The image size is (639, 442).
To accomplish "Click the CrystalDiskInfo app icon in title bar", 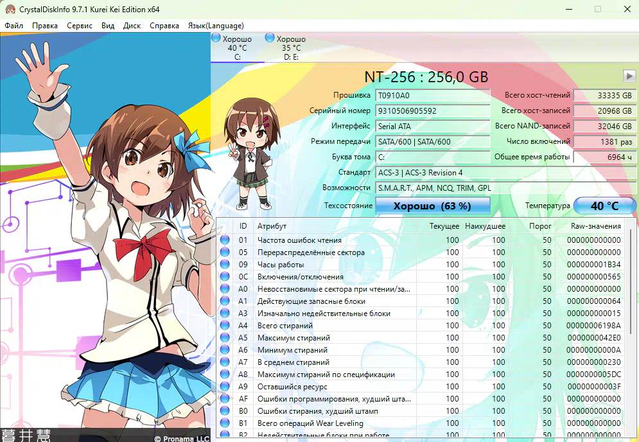I will tap(10, 9).
